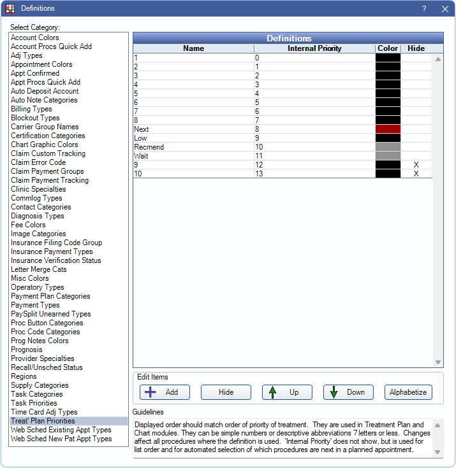Click the Hide button under Edit Items
456x468 pixels.
pos(226,392)
